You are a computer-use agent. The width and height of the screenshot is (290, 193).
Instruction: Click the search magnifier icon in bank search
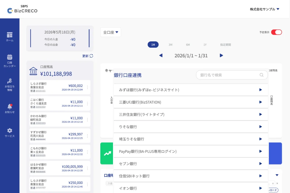tap(262, 75)
